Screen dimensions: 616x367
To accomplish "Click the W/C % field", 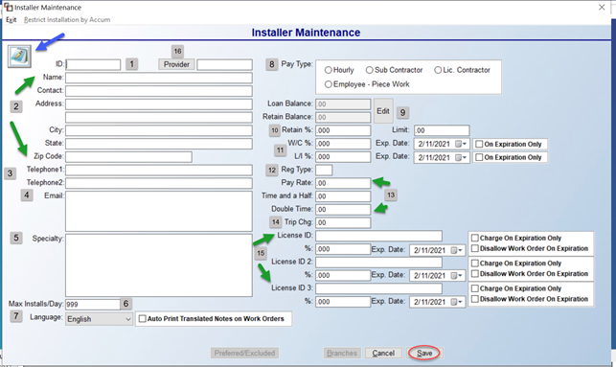I will (x=343, y=144).
